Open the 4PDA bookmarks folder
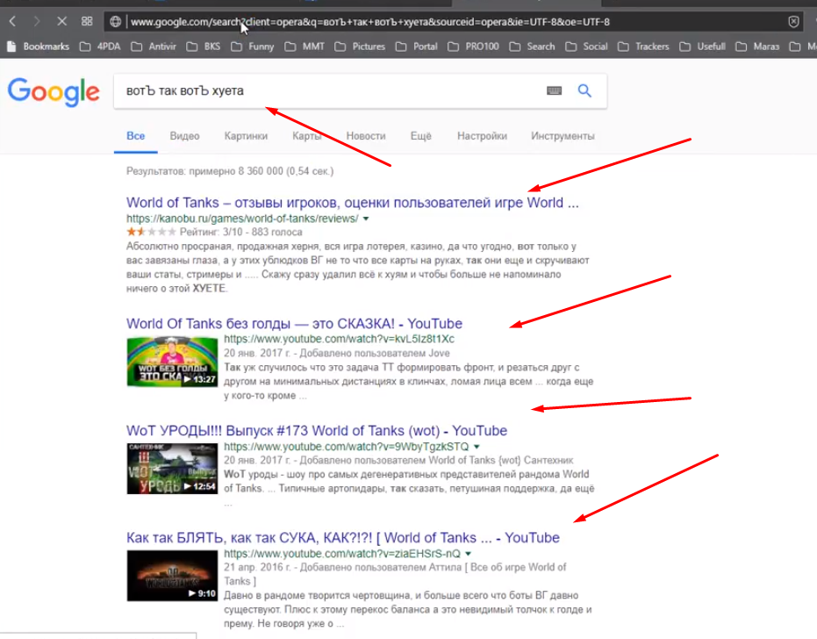The height and width of the screenshot is (639, 817). click(x=100, y=47)
